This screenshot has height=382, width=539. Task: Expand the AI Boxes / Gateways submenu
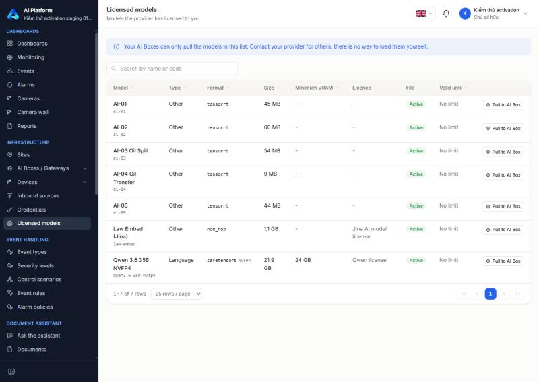click(85, 168)
